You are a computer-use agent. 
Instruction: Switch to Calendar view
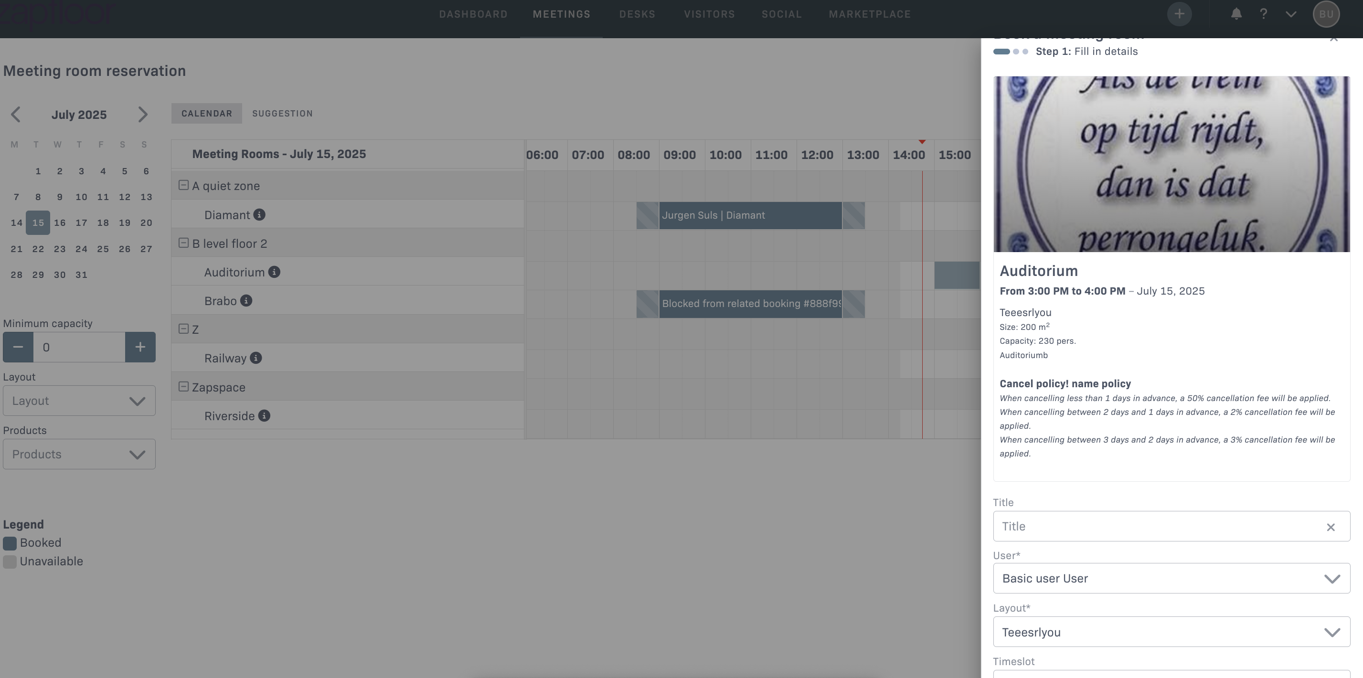tap(206, 113)
